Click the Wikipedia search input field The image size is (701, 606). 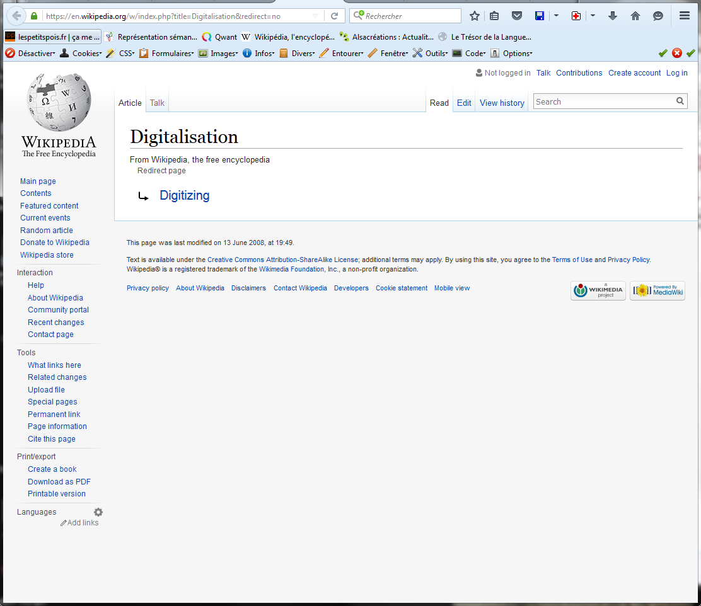(602, 101)
